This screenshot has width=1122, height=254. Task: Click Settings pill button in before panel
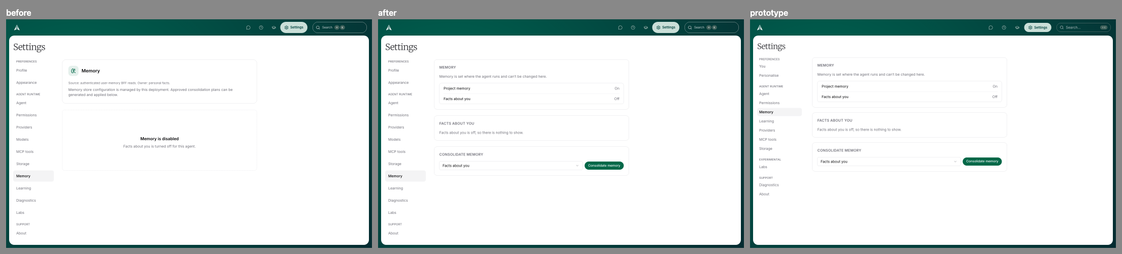294,27
